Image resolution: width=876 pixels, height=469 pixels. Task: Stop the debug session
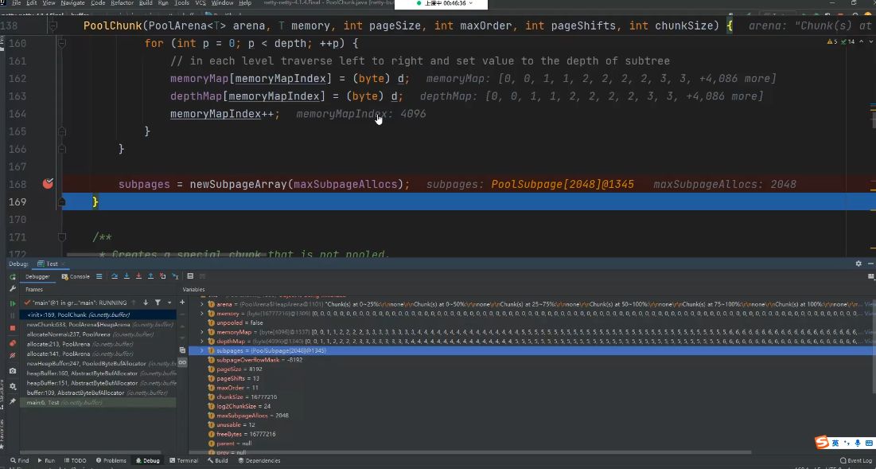(12, 327)
